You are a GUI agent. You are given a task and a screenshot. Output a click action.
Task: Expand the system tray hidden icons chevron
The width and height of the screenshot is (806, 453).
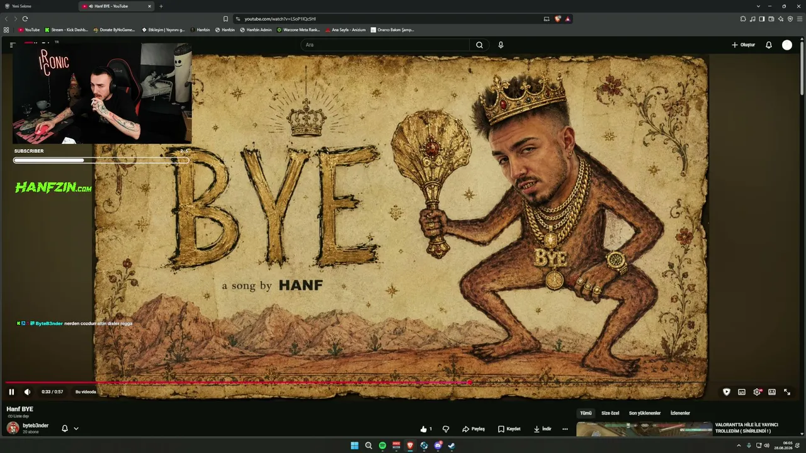coord(740,445)
